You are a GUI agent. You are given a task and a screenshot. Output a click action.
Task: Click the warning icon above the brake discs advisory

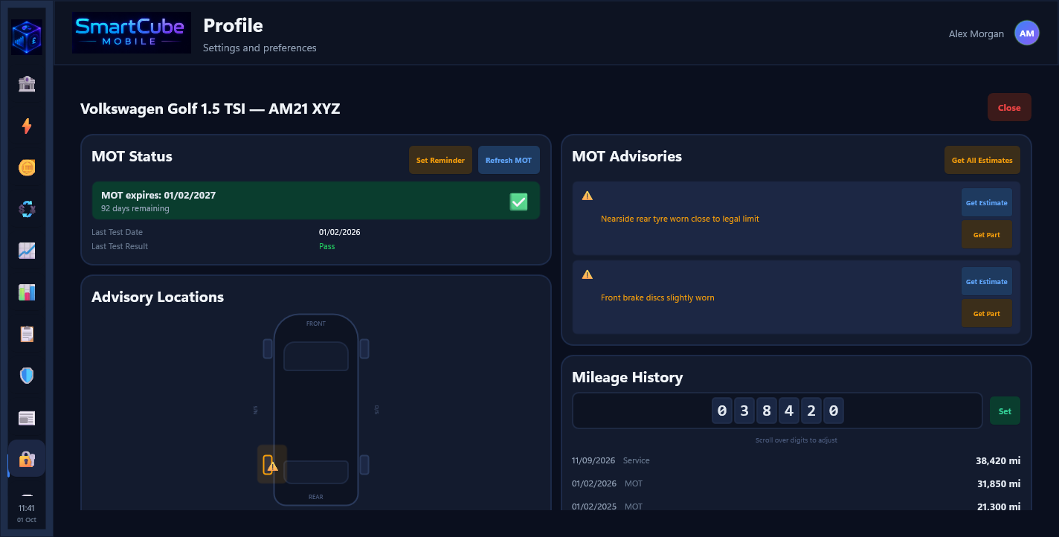[588, 274]
